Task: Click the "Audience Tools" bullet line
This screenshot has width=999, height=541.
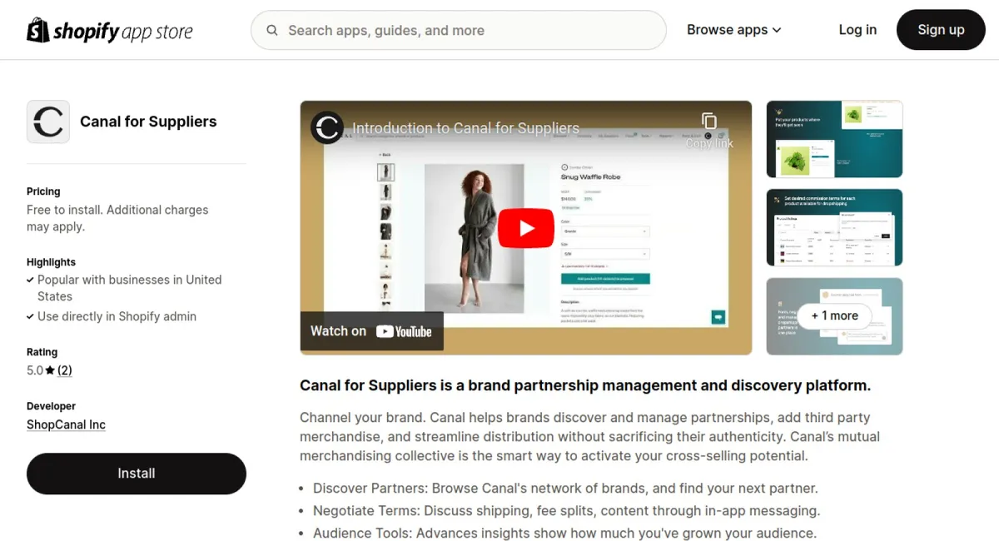Action: pyautogui.click(x=564, y=533)
